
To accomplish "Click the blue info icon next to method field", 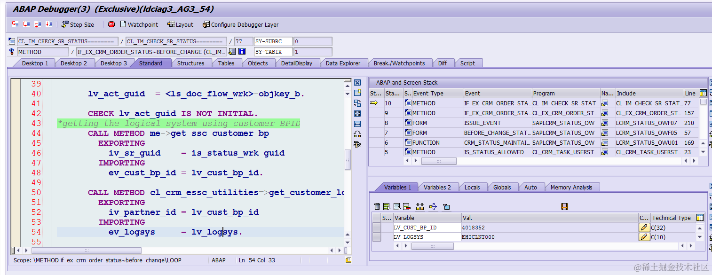I will coord(242,52).
